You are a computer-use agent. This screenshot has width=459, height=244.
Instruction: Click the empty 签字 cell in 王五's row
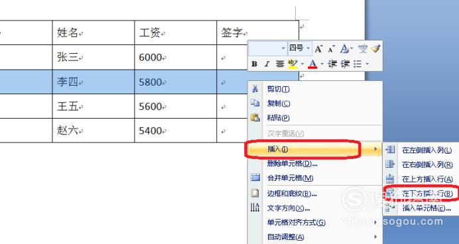232,106
